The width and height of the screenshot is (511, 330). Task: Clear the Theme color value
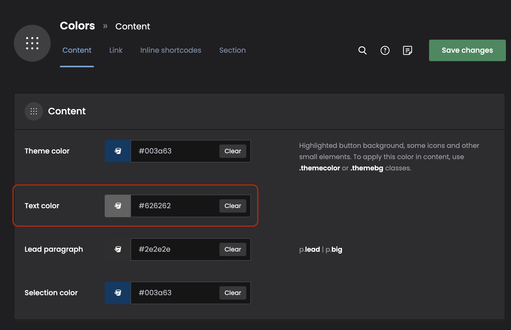point(232,151)
